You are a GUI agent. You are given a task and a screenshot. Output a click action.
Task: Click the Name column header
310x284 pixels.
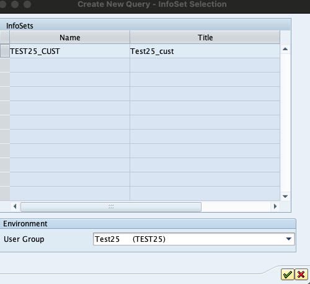(x=70, y=37)
